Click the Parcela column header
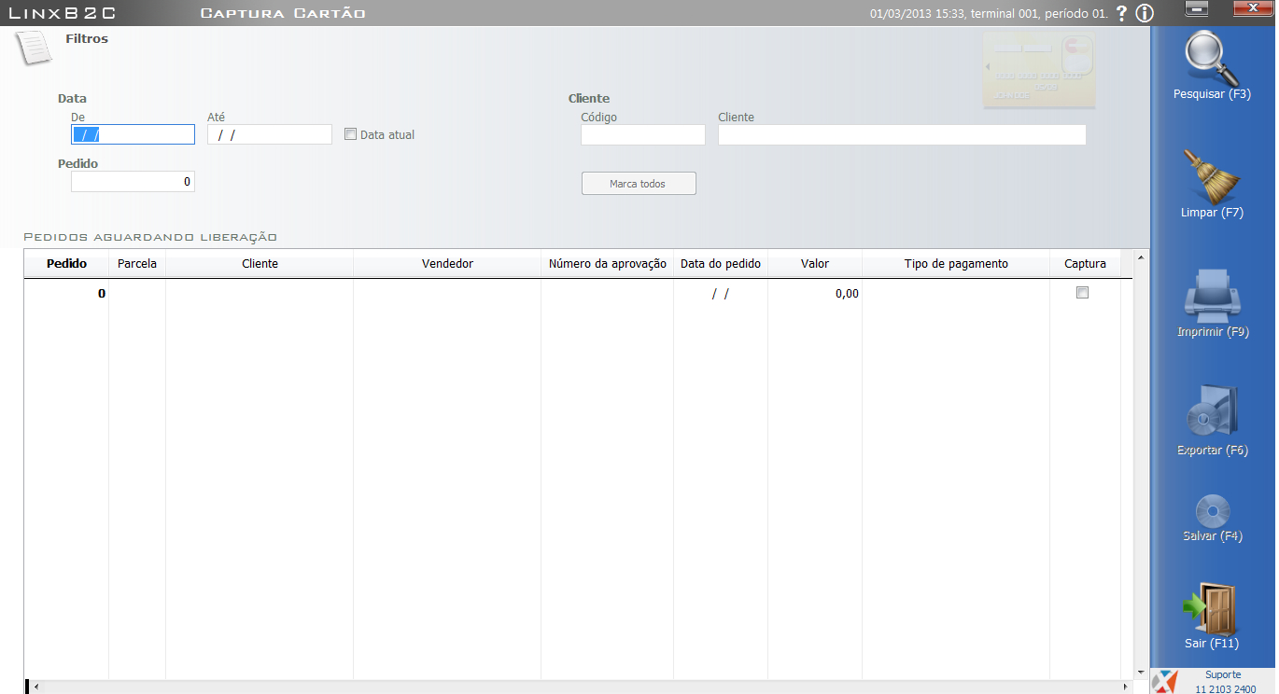This screenshot has width=1279, height=694. (x=137, y=264)
